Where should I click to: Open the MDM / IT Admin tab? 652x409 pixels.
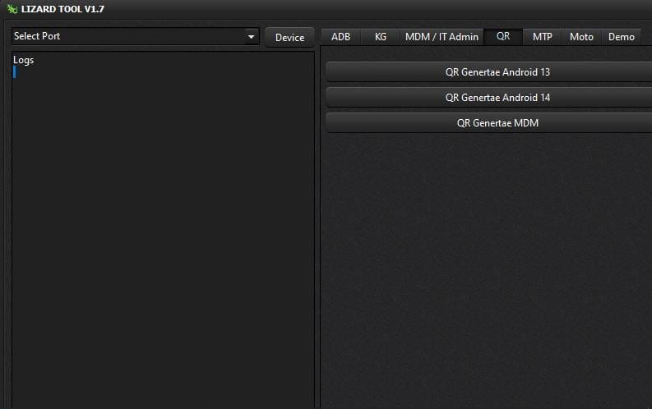tap(442, 37)
